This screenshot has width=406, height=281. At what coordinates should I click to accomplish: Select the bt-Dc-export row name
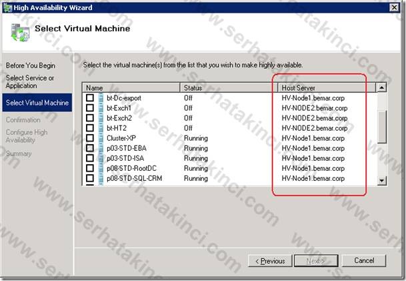tap(124, 98)
